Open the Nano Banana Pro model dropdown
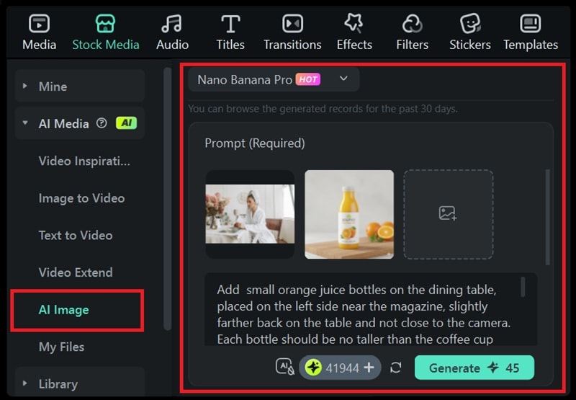This screenshot has height=400, width=576. coord(274,79)
